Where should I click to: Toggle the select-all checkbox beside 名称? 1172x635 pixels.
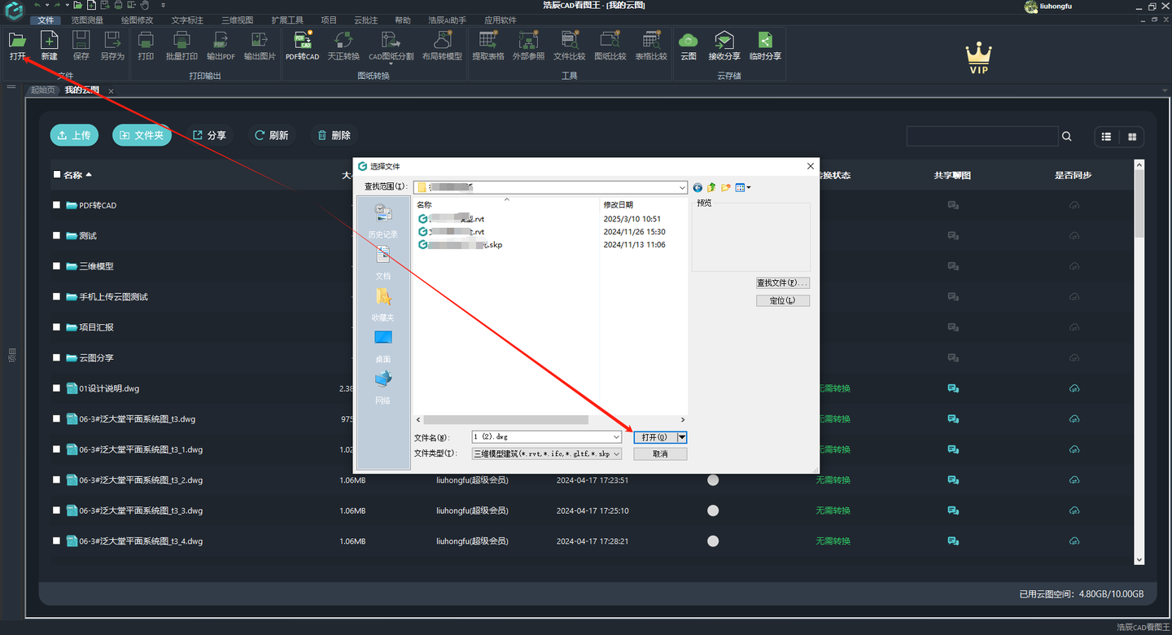coord(57,174)
